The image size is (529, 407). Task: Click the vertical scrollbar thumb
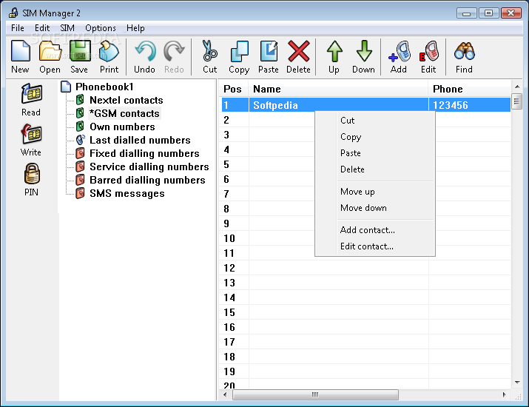click(516, 101)
